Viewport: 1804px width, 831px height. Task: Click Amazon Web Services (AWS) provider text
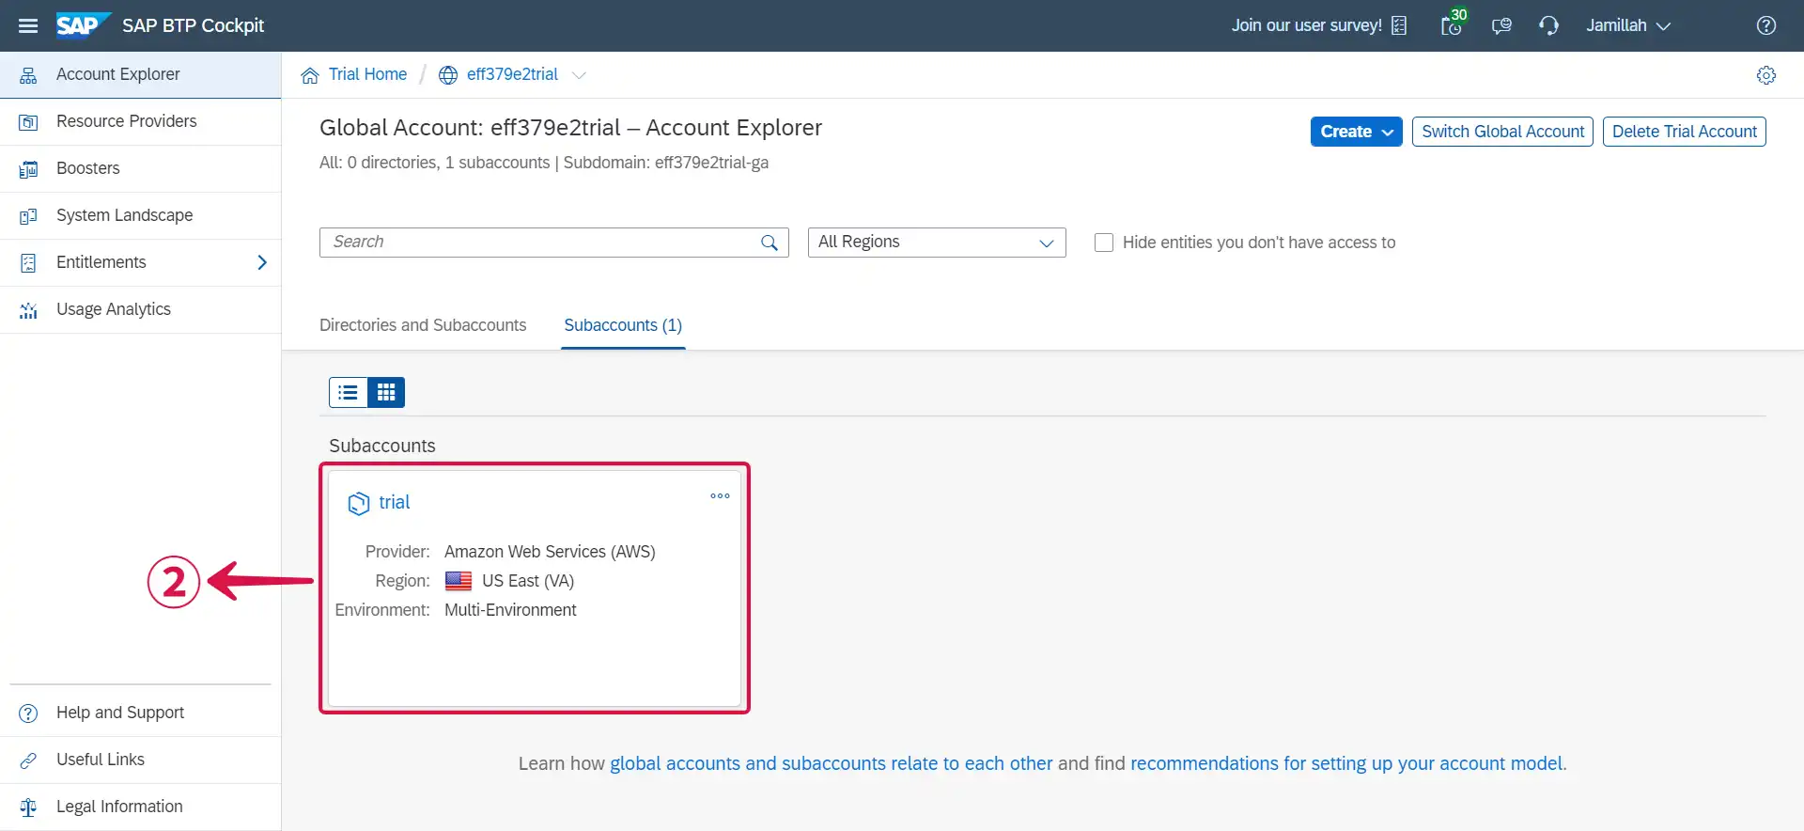(550, 552)
